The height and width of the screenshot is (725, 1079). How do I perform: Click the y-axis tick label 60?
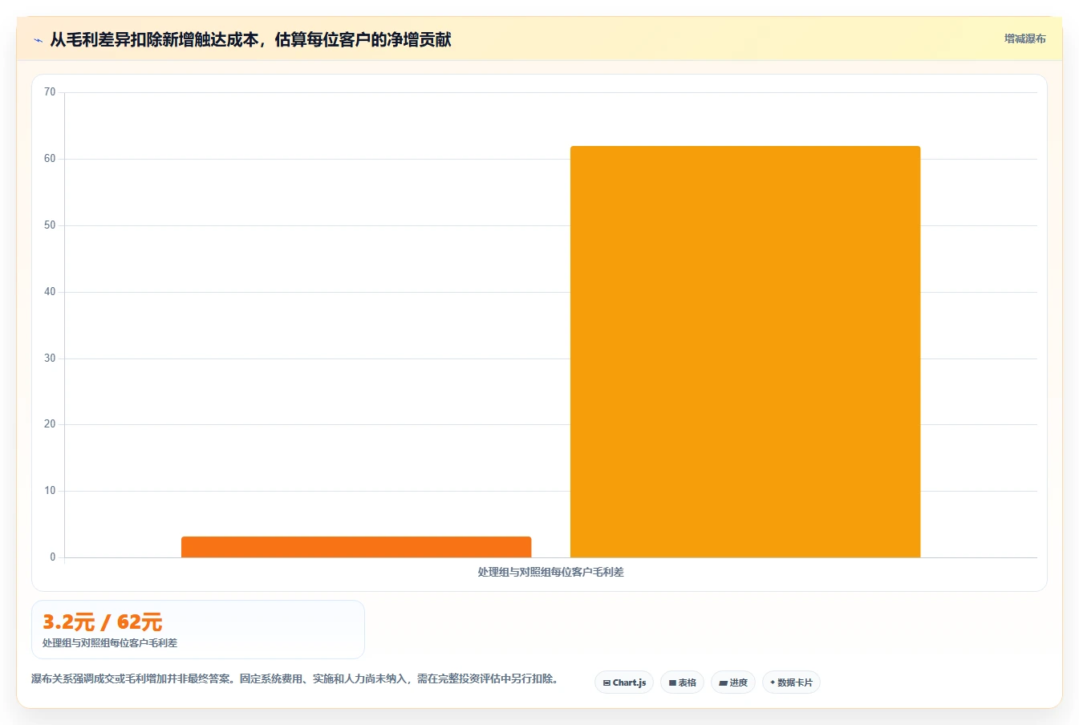(50, 159)
